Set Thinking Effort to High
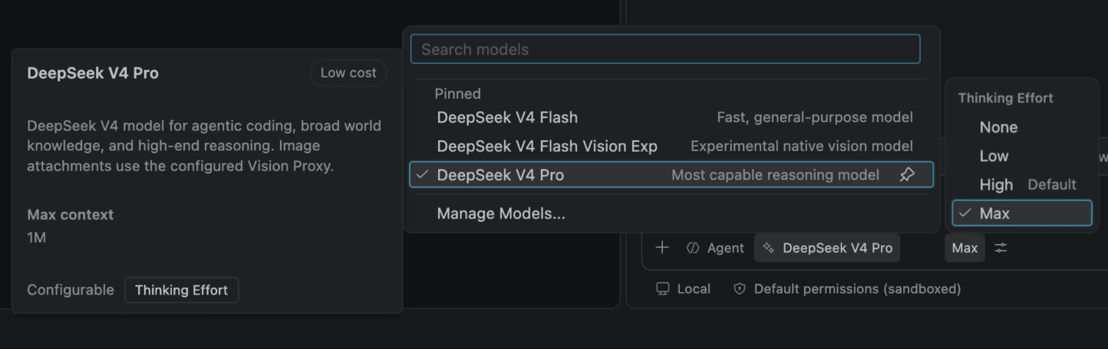1108x349 pixels. click(x=1022, y=185)
